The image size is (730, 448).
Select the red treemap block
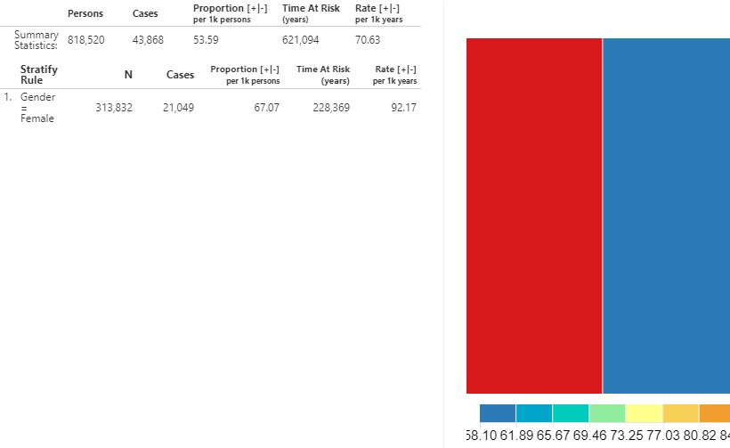(534, 216)
